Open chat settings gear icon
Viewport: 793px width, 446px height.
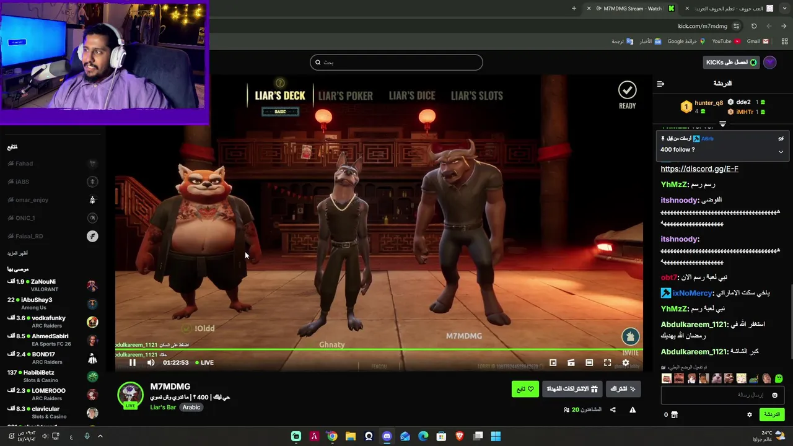point(749,414)
